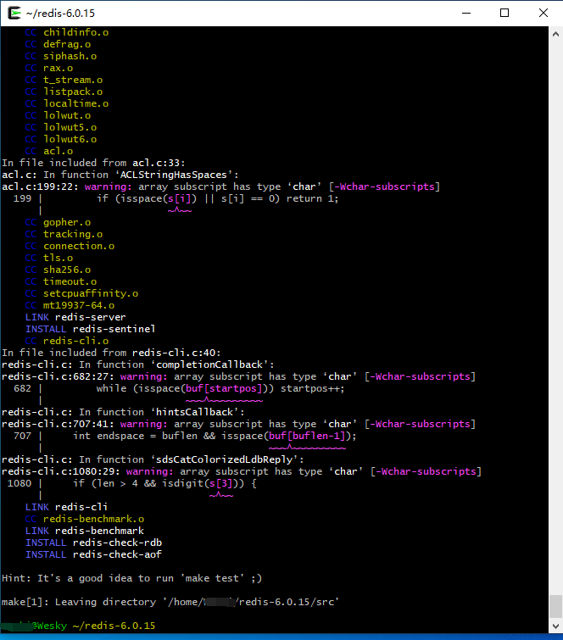The height and width of the screenshot is (640, 563).
Task: Minimize the redis-6.0.15 terminal window
Action: [466, 13]
